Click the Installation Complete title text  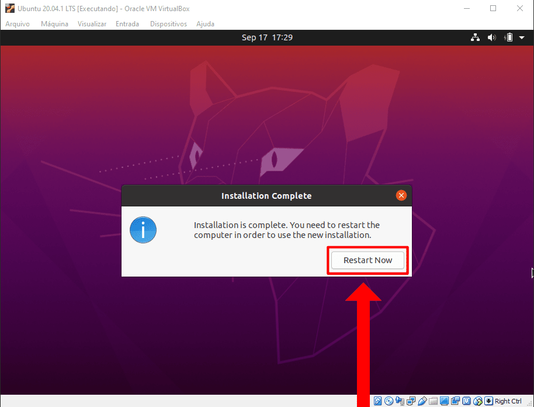266,196
